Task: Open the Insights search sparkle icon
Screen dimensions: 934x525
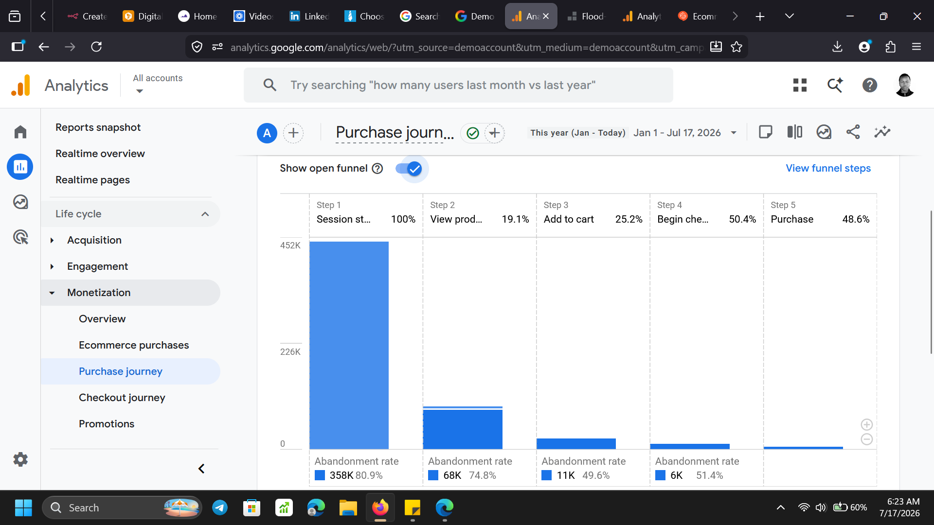Action: click(x=835, y=85)
